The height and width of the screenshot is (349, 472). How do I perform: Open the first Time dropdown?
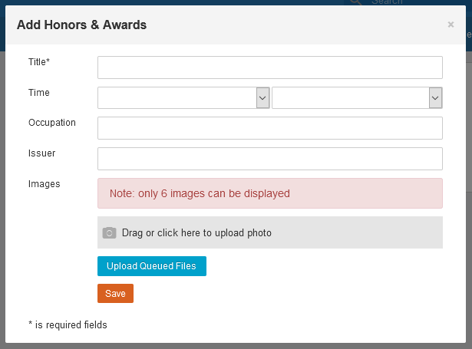183,97
